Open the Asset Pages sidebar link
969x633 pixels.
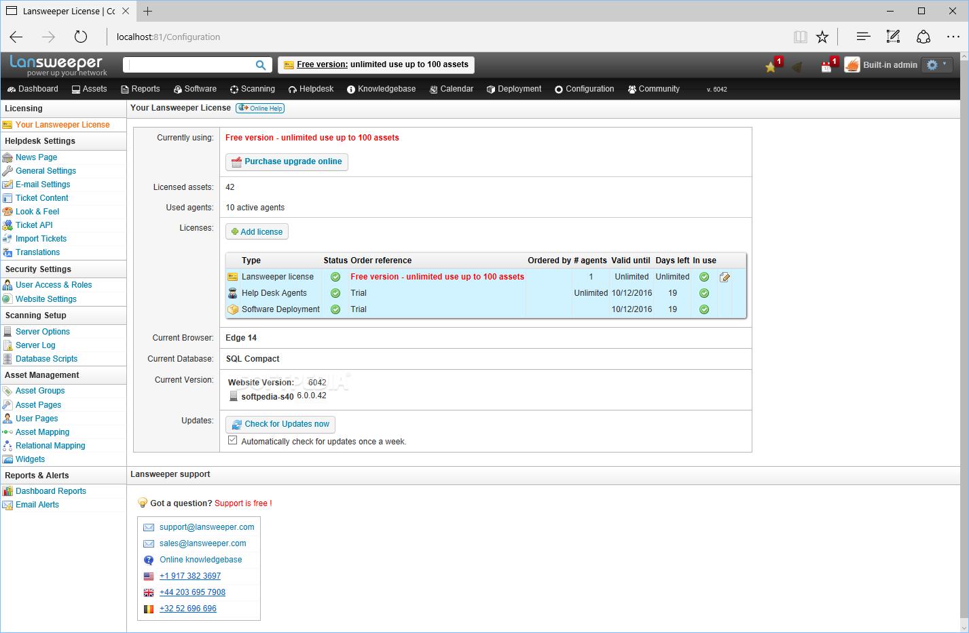click(x=38, y=405)
